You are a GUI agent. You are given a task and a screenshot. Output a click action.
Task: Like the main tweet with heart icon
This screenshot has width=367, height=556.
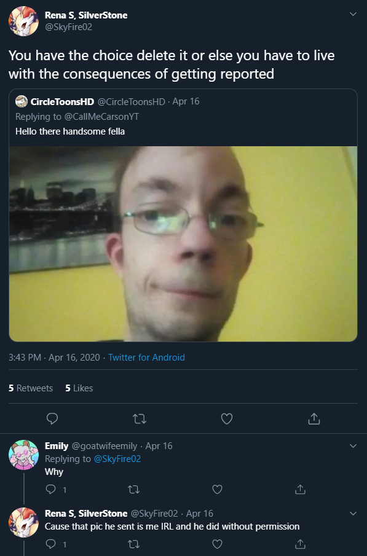pyautogui.click(x=227, y=419)
